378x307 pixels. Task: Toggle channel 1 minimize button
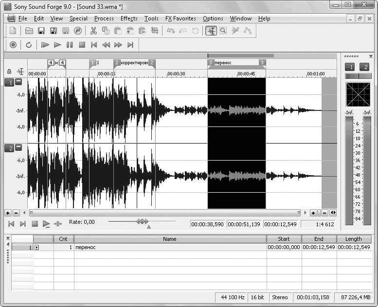(18, 82)
